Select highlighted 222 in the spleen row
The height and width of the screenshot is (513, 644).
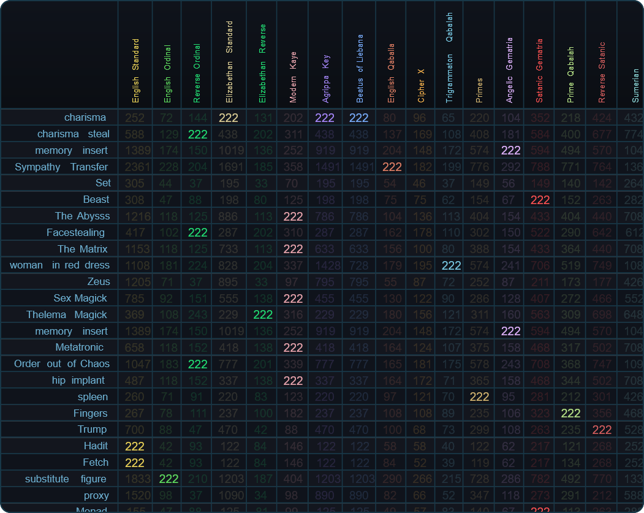[479, 397]
